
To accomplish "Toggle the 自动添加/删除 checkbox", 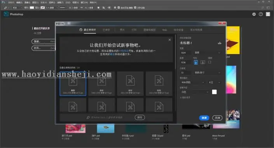I will pos(119,8).
